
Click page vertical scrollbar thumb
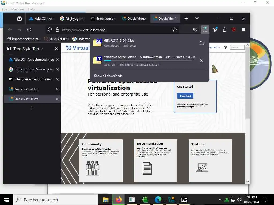point(248,84)
